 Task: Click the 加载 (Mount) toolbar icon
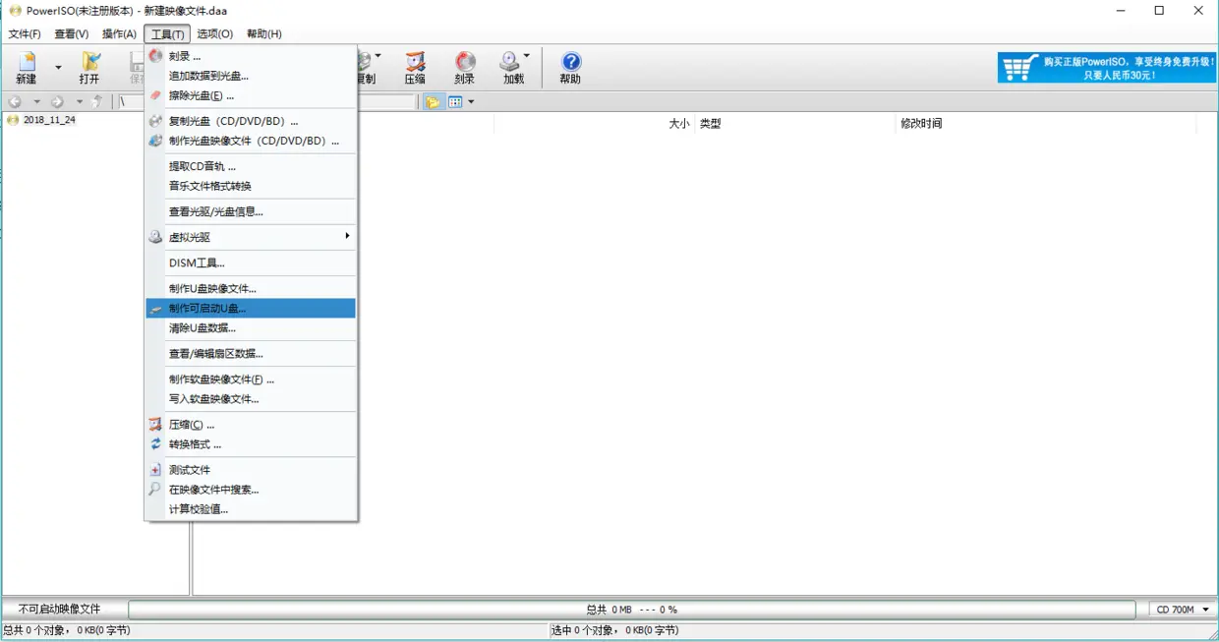pyautogui.click(x=511, y=67)
